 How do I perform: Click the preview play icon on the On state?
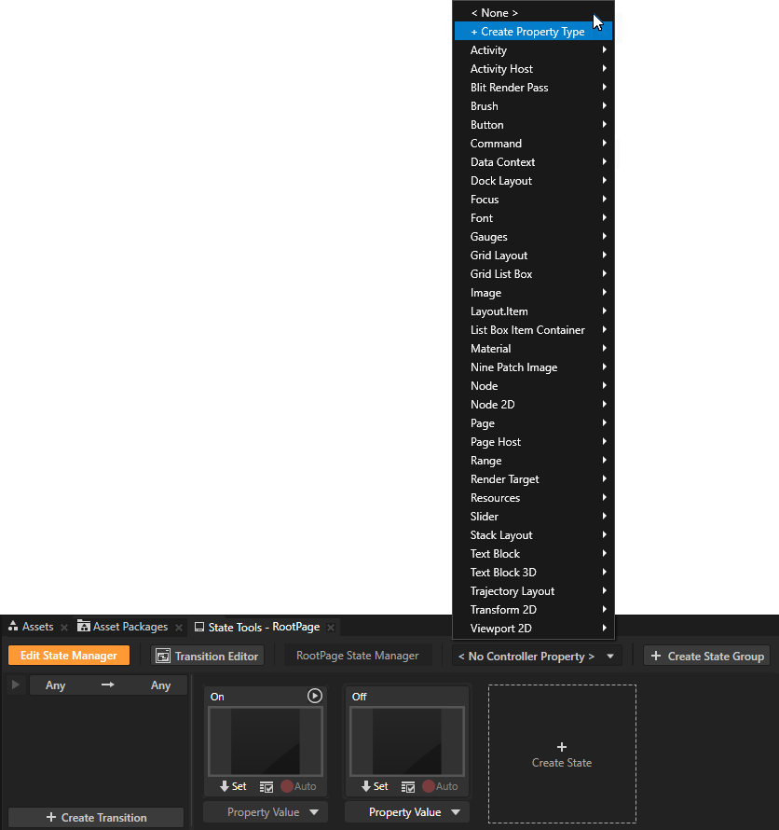coord(314,696)
